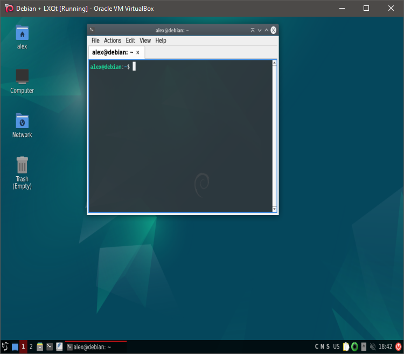Click the terminal icon in the window title bar
The height and width of the screenshot is (354, 404).
92,30
